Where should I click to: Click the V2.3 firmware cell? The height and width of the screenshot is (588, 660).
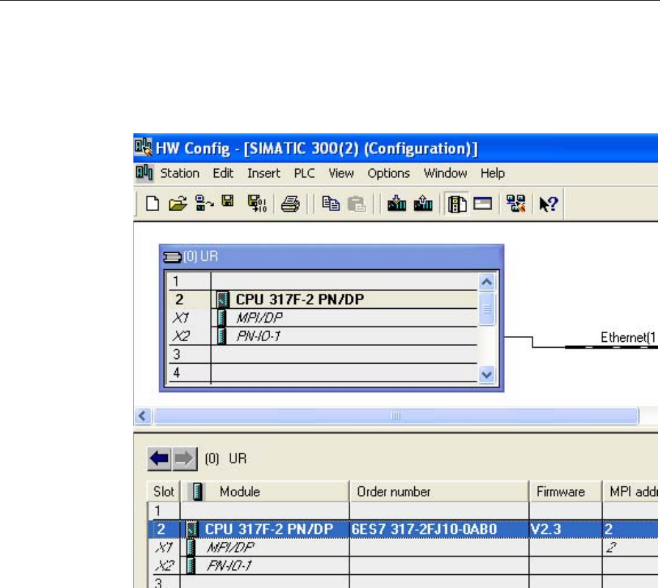(566, 529)
